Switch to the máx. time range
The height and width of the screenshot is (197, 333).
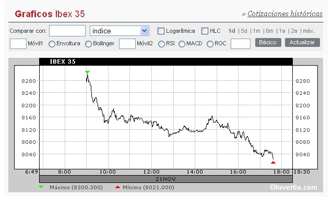[309, 31]
